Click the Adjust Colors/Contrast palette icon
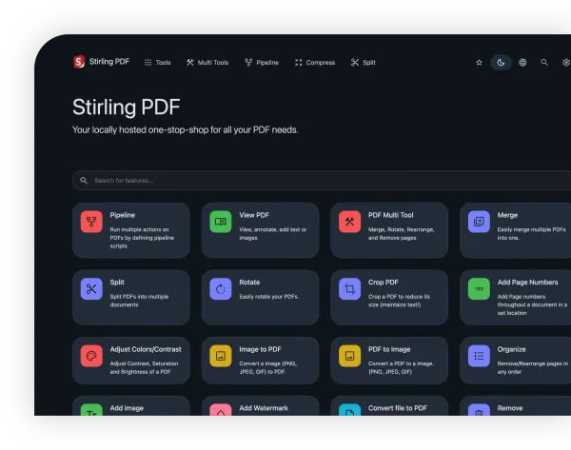This screenshot has height=450, width=571. pyautogui.click(x=91, y=356)
